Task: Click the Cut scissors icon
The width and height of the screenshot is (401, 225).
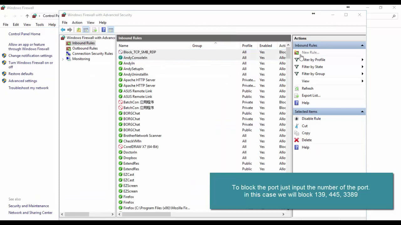Action: click(297, 126)
